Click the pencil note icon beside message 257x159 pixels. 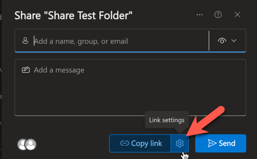click(x=26, y=70)
